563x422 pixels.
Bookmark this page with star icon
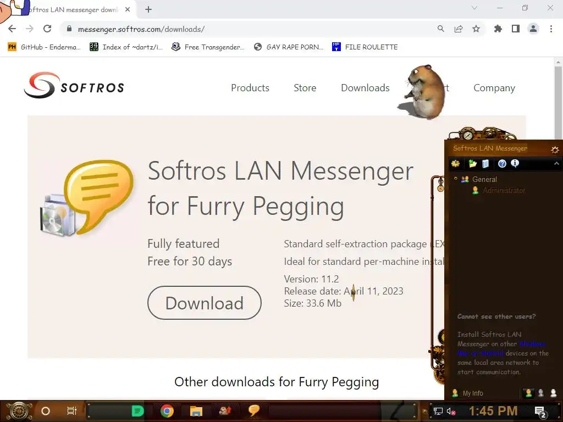pyautogui.click(x=476, y=29)
